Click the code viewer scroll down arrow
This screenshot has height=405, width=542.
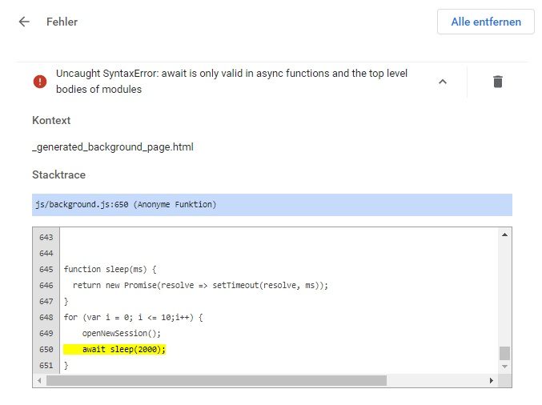[504, 367]
